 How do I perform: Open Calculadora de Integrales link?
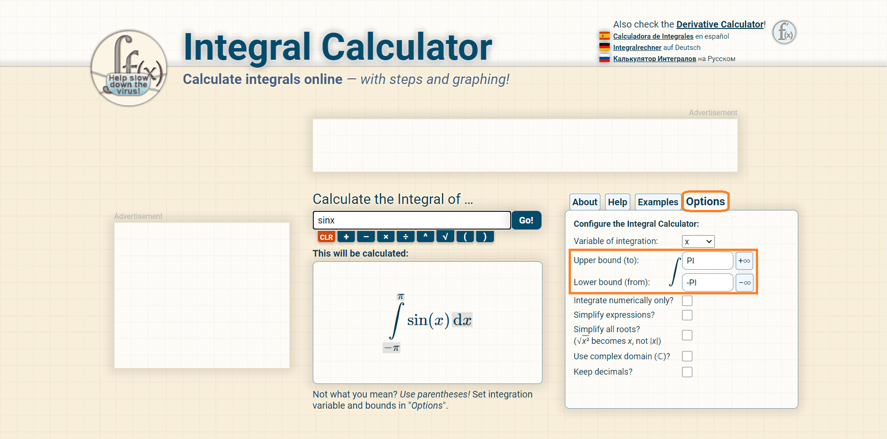coord(653,36)
